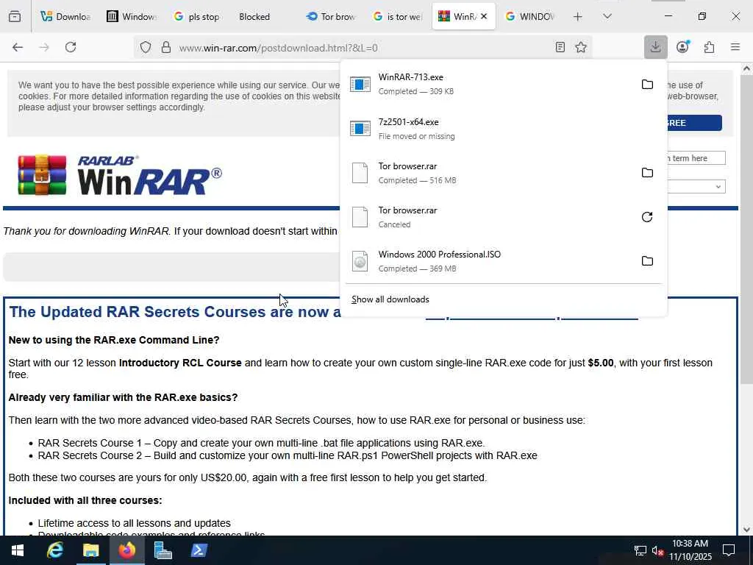The image size is (753, 565).
Task: Reload the current page
Action: tap(71, 47)
